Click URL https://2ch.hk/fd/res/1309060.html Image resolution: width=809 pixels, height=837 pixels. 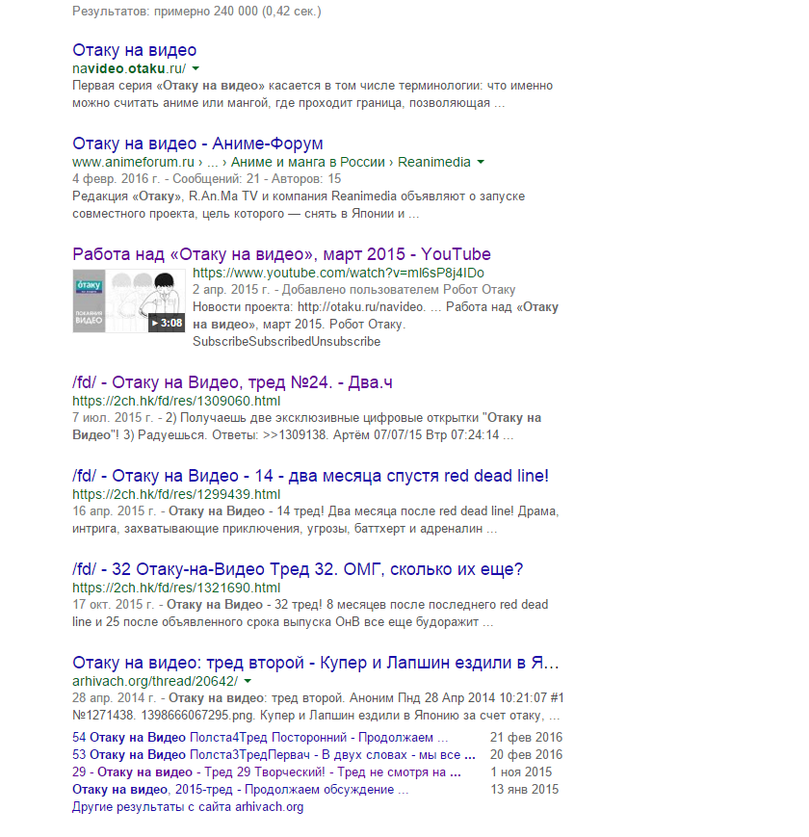(x=176, y=401)
